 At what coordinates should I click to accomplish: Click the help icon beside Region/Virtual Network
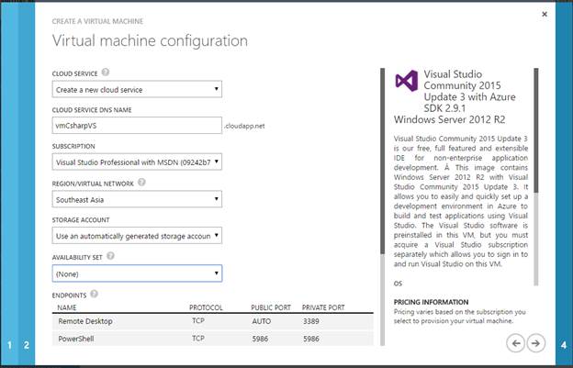coord(141,182)
